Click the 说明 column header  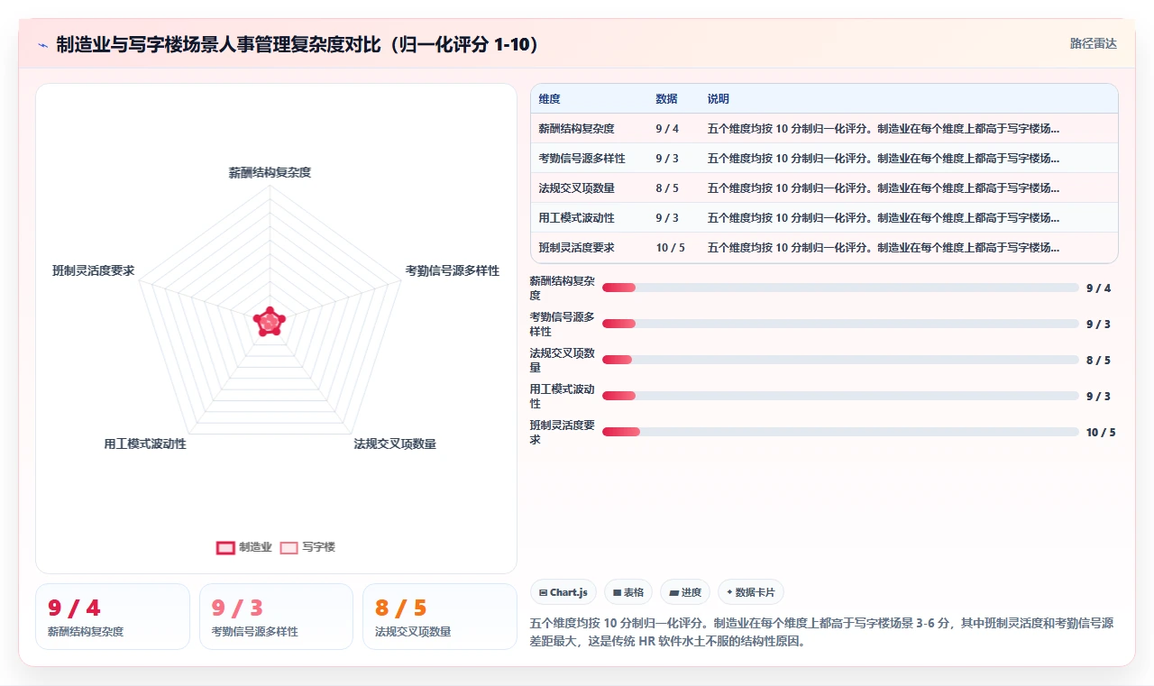point(719,99)
